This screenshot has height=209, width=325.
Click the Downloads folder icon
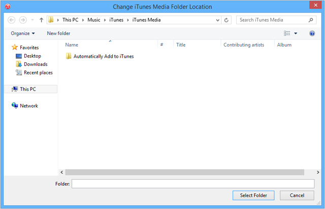(x=19, y=64)
